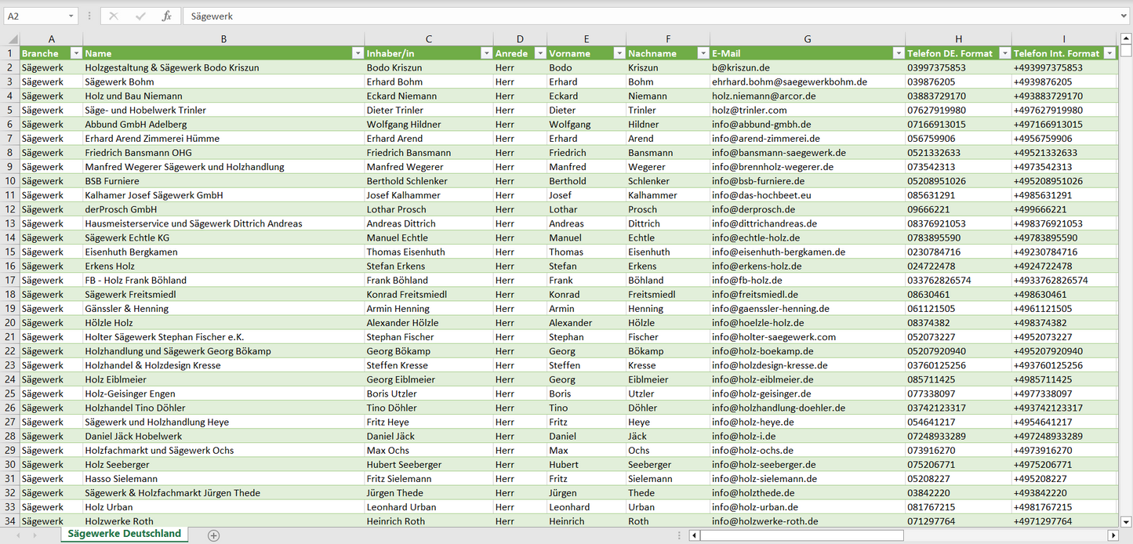Viewport: 1133px width, 544px height.
Task: Expand the Name Box dropdown arrow
Action: [71, 16]
